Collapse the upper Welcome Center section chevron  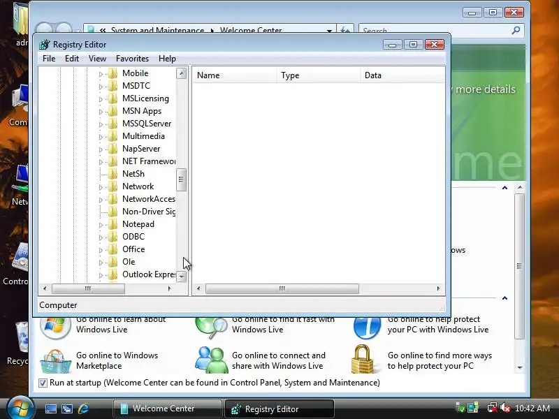504,188
